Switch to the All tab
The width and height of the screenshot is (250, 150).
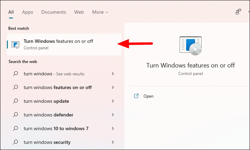[x=11, y=12]
